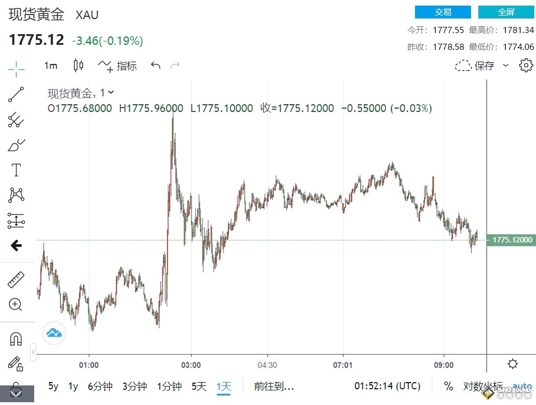Switch to the 5天 time range
This screenshot has width=536, height=405.
[199, 386]
